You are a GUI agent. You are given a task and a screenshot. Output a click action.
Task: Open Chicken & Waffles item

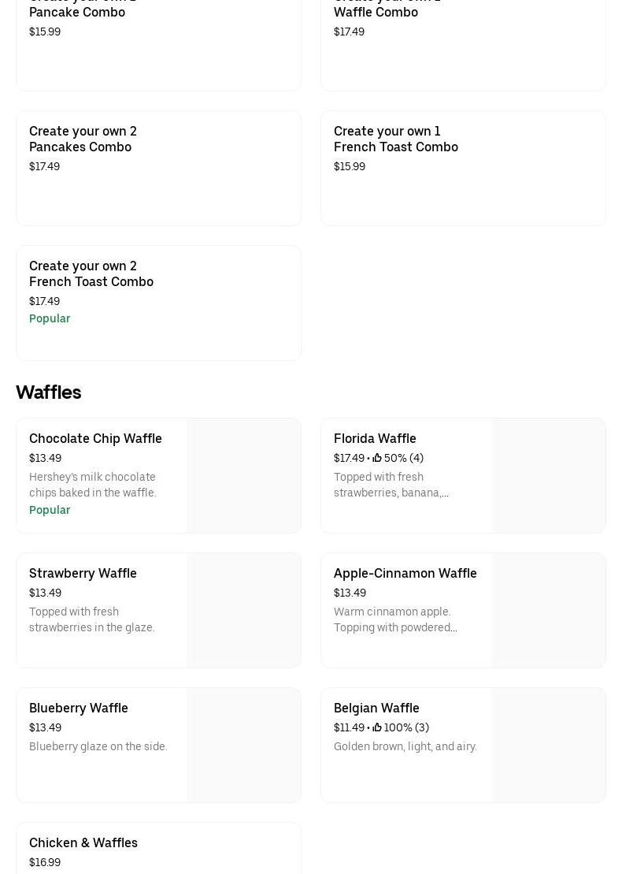[x=83, y=843]
